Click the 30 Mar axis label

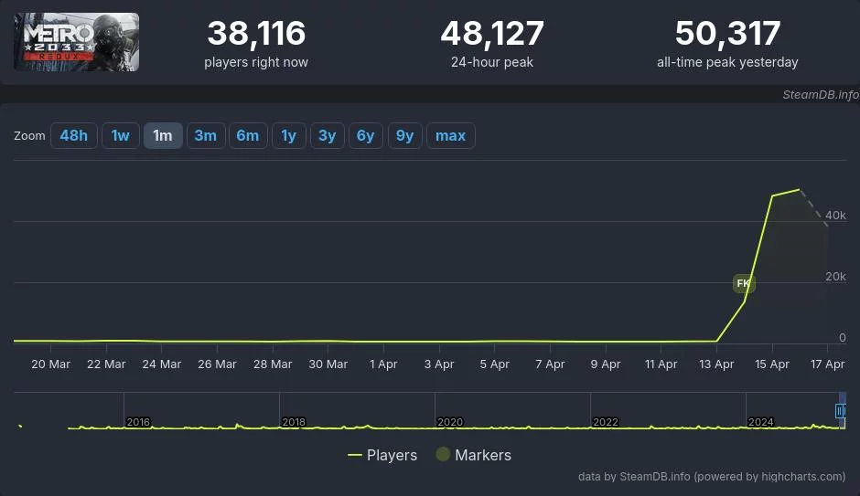328,364
